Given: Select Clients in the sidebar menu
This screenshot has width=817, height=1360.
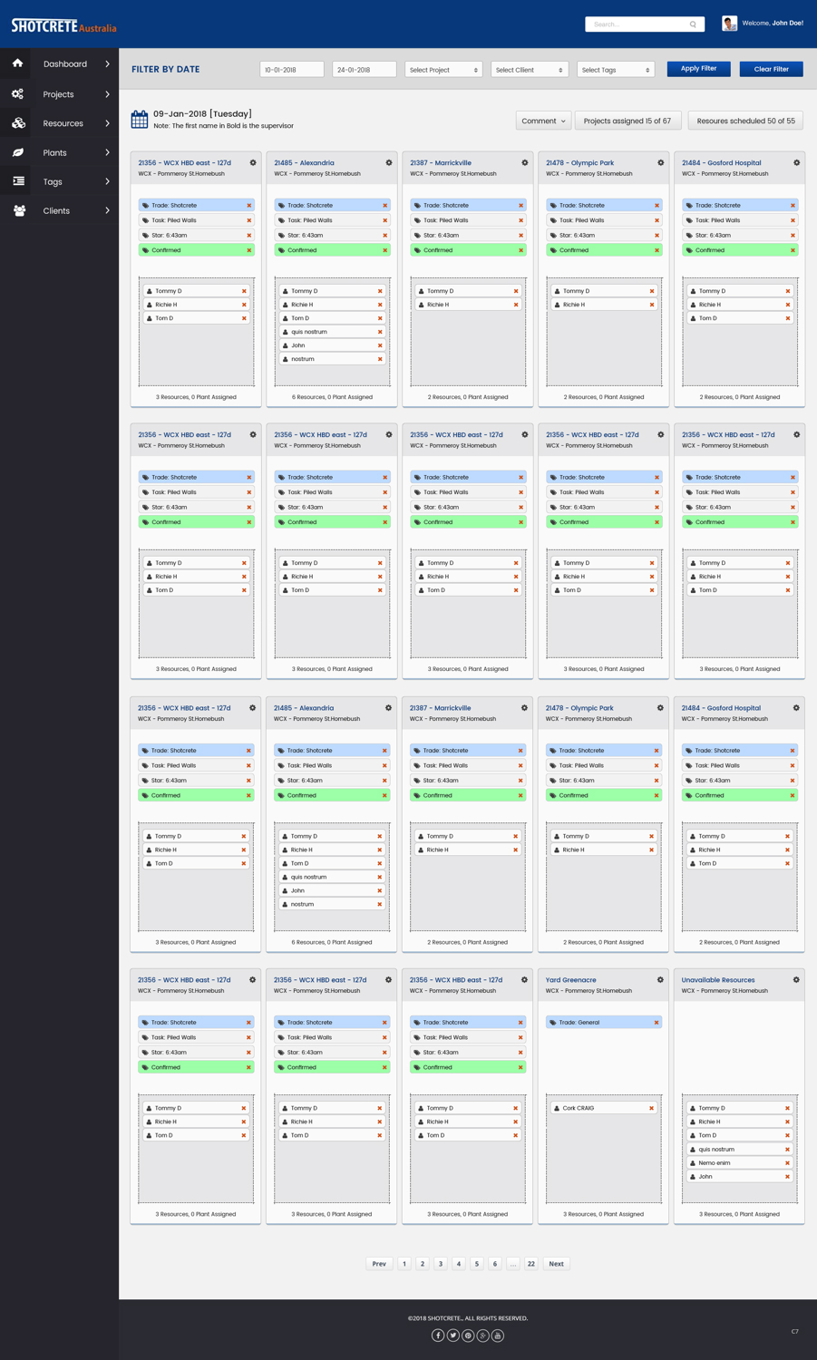Looking at the screenshot, I should point(56,210).
